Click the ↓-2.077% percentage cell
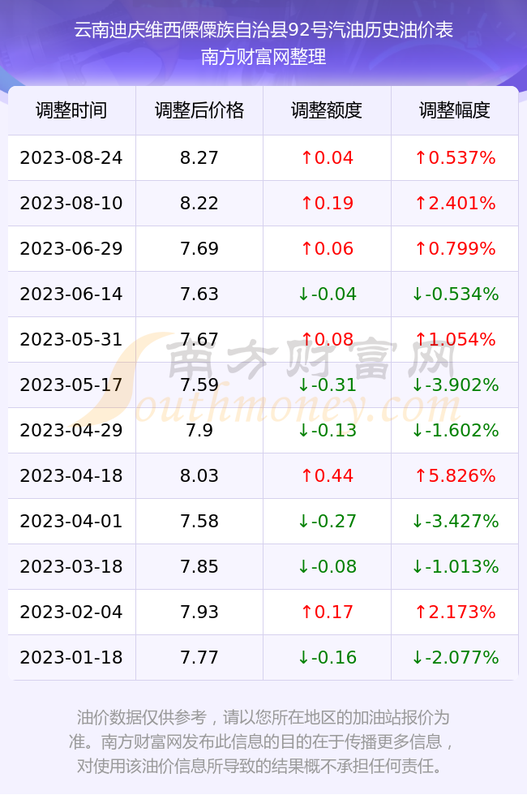 click(455, 658)
